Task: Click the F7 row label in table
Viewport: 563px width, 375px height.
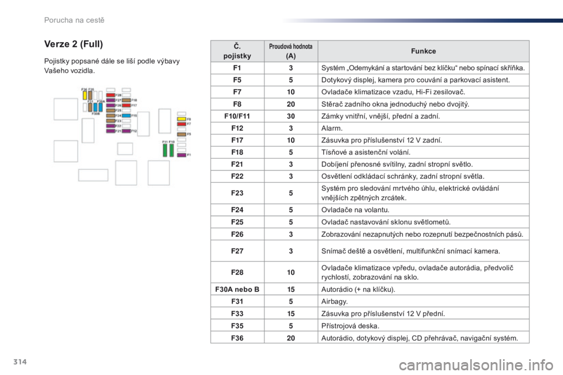Action: pos(238,92)
